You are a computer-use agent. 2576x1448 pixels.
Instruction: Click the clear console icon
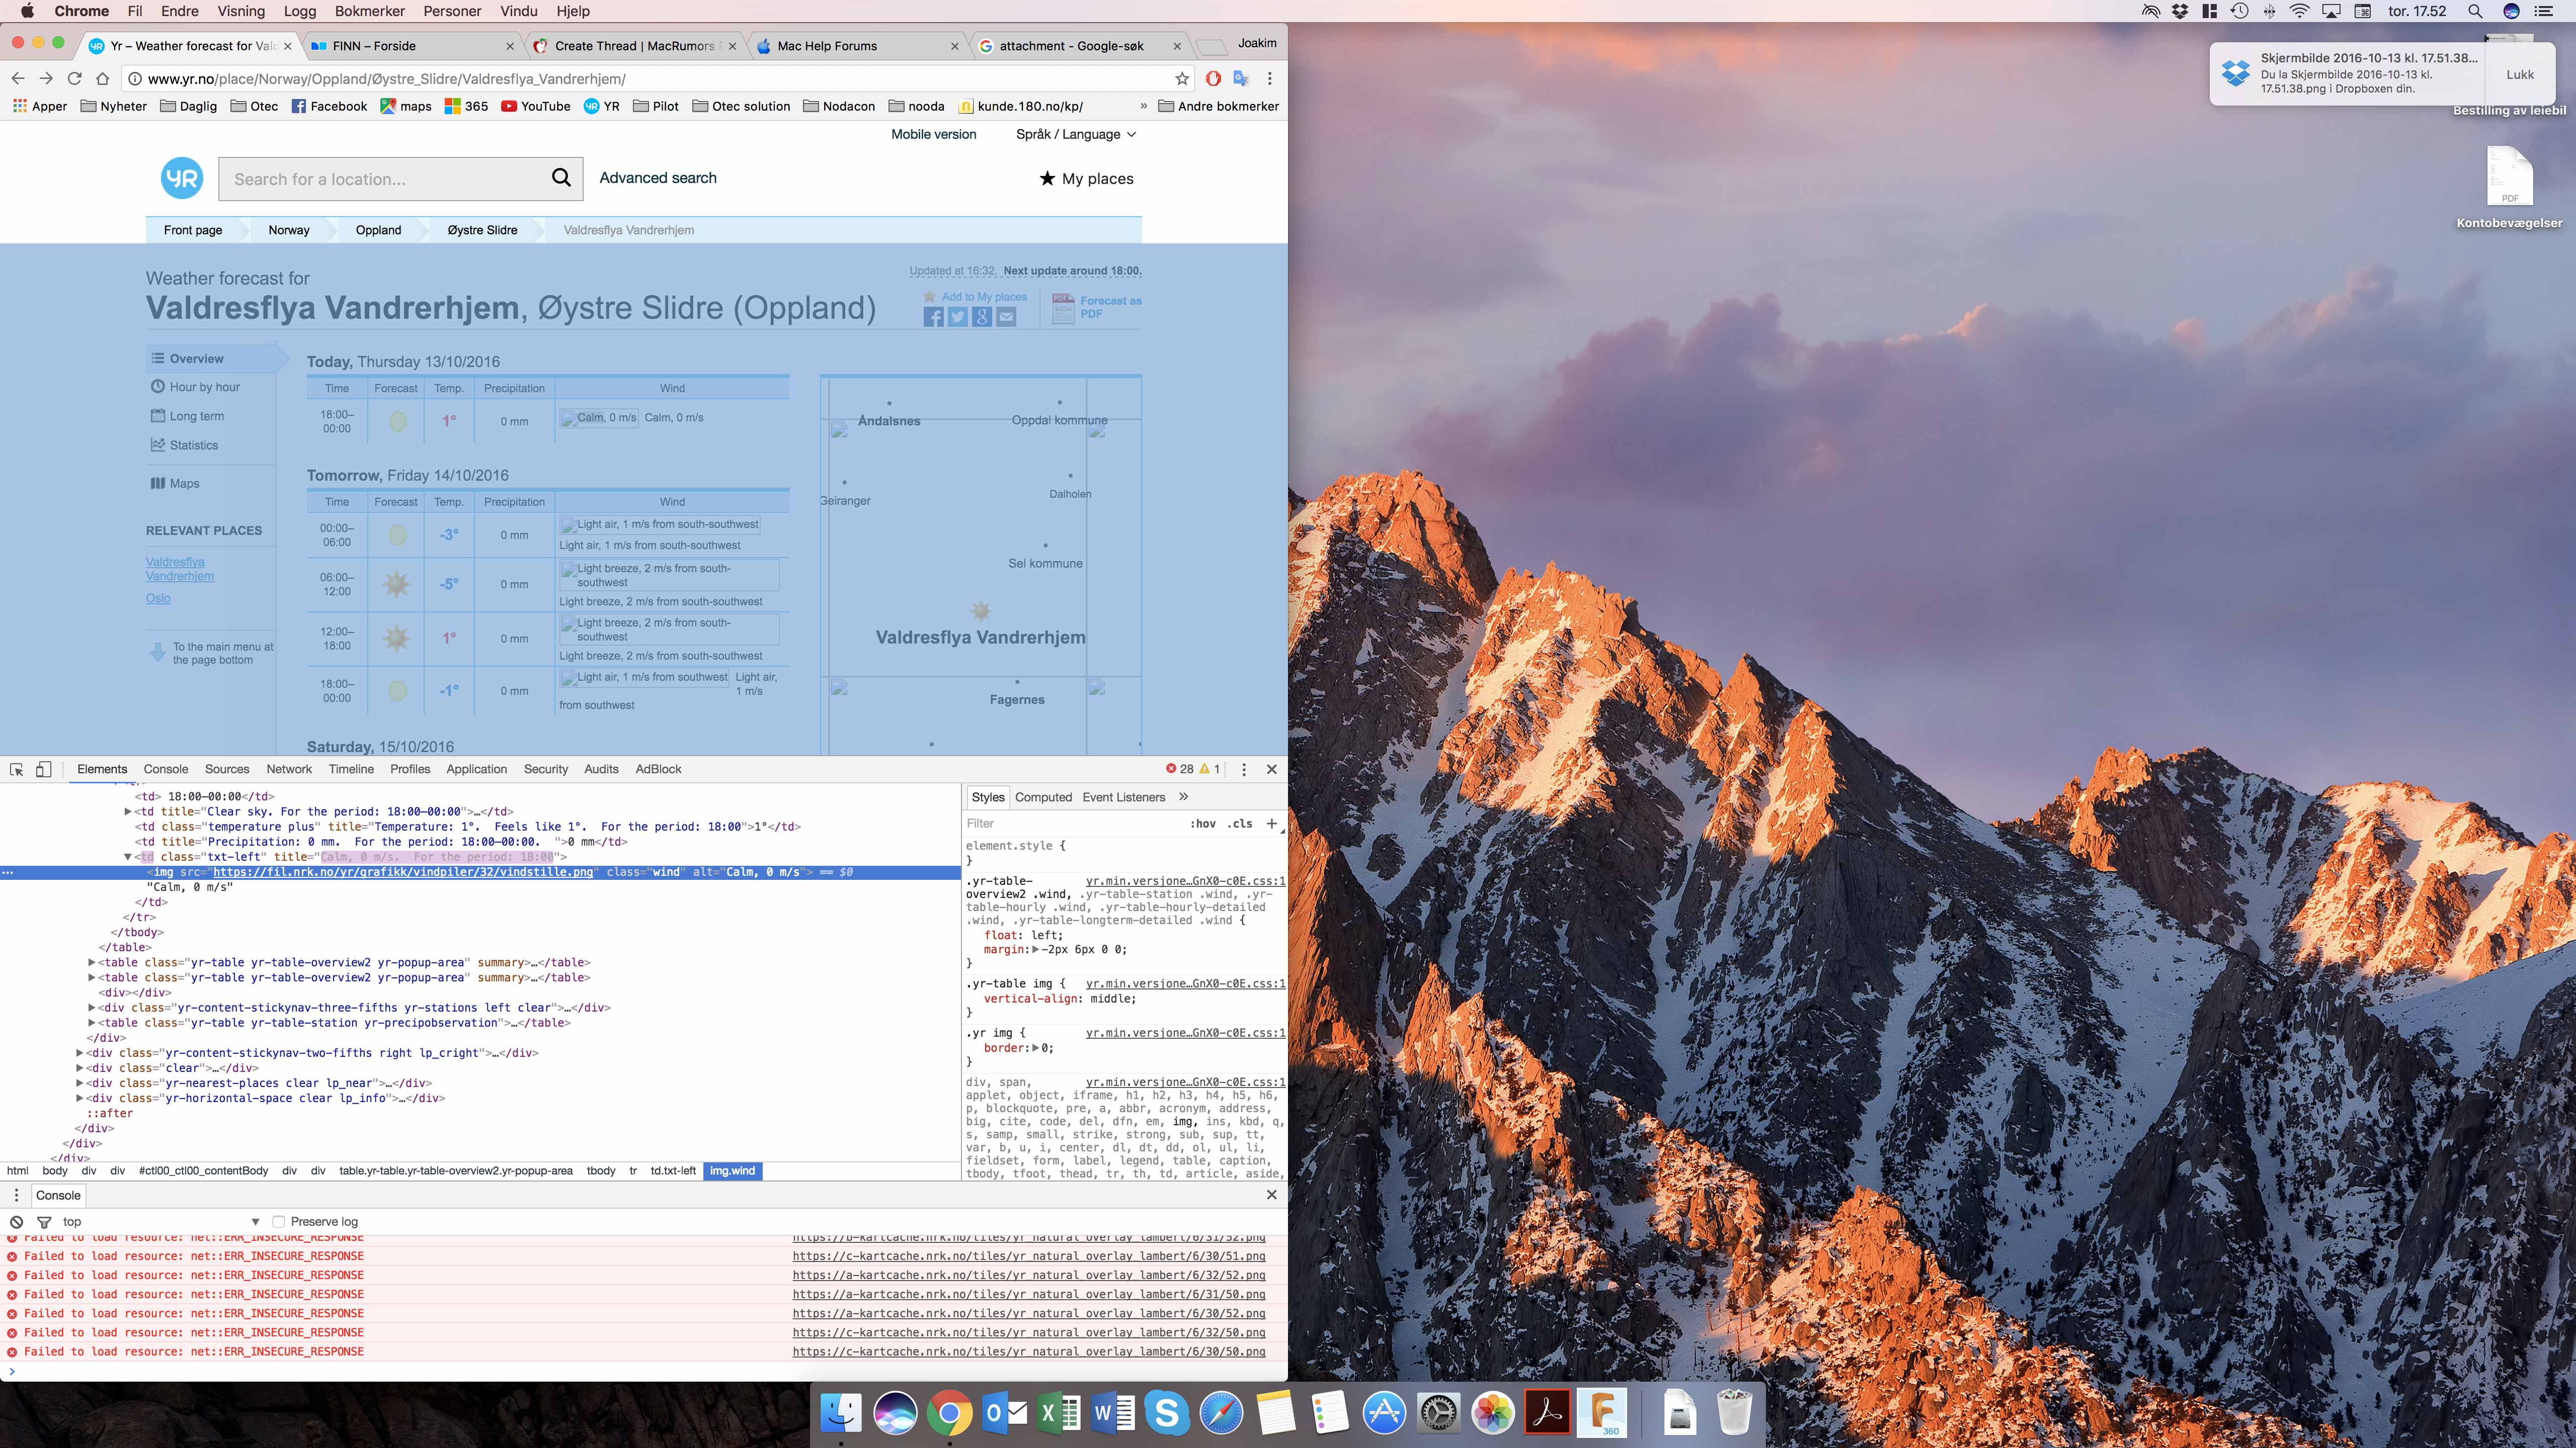pyautogui.click(x=16, y=1221)
